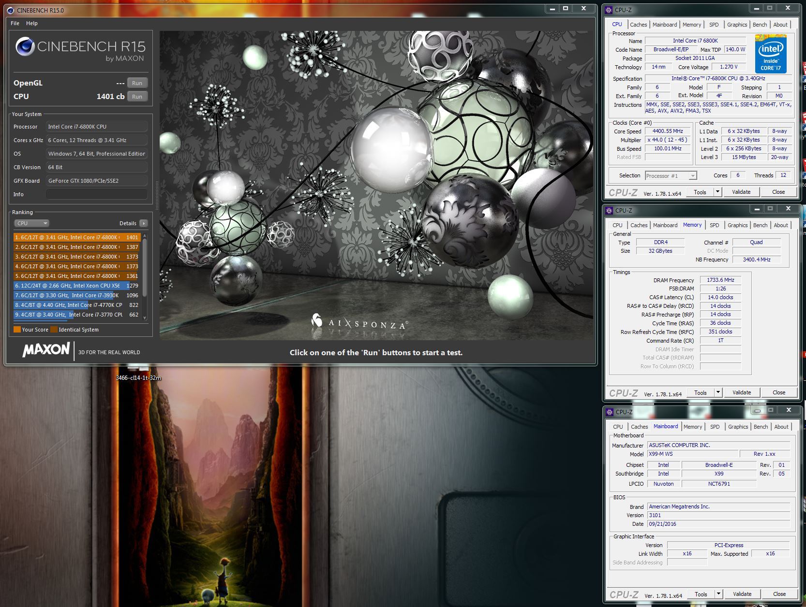Select the i7-4770K ranking entry
Image resolution: width=806 pixels, height=607 pixels.
[x=77, y=305]
